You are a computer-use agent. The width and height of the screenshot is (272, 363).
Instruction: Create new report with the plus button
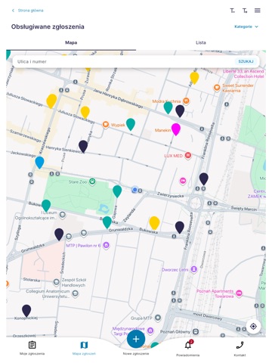tap(136, 339)
